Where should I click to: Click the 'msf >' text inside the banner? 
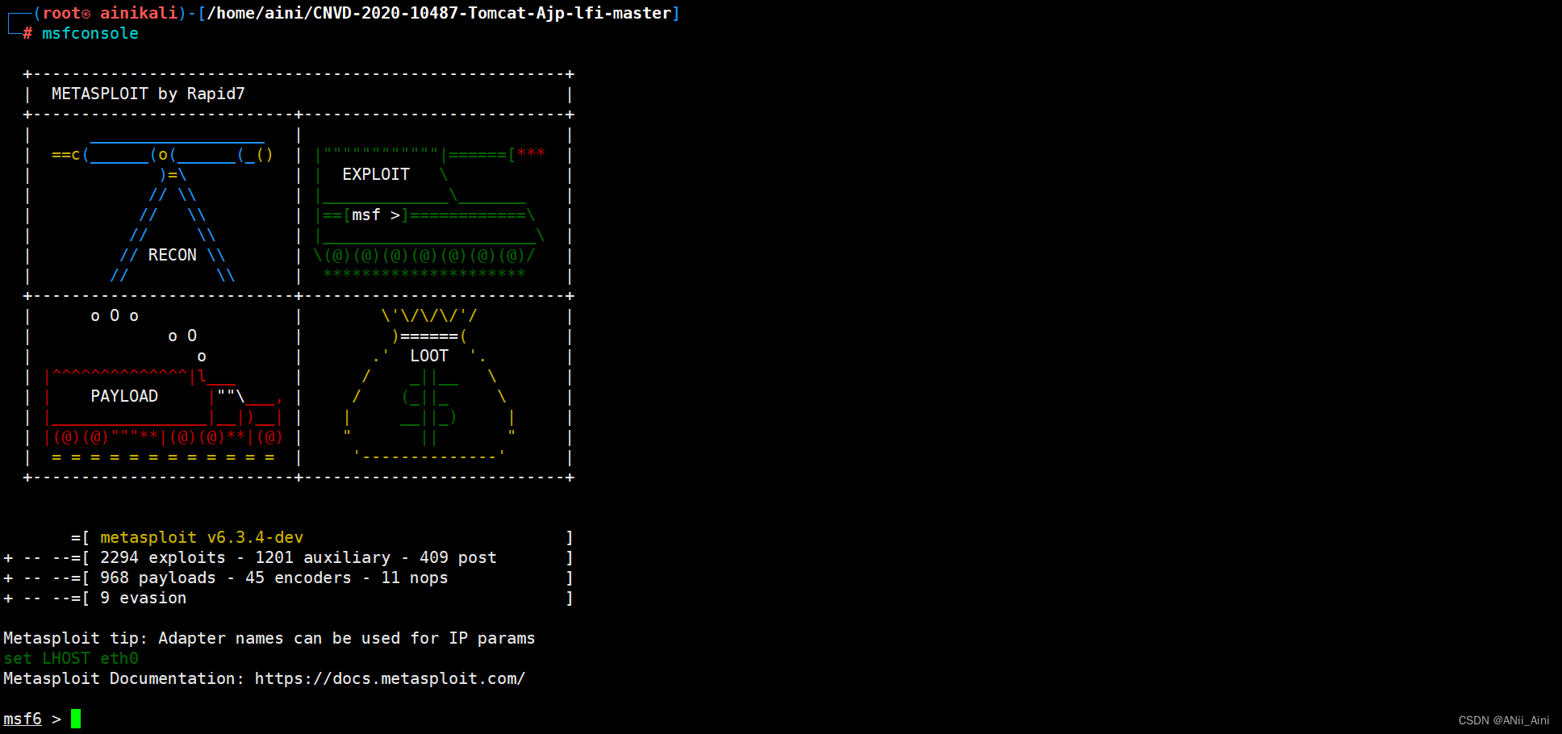(x=376, y=215)
